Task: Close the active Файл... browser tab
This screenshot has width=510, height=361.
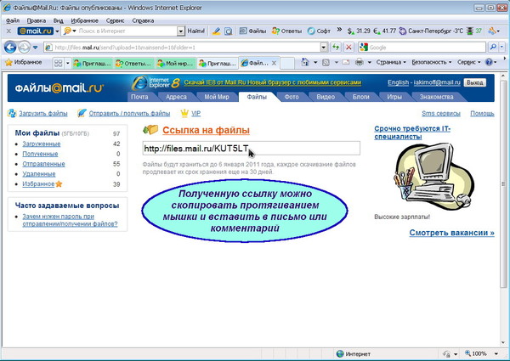Action: tap(274, 63)
